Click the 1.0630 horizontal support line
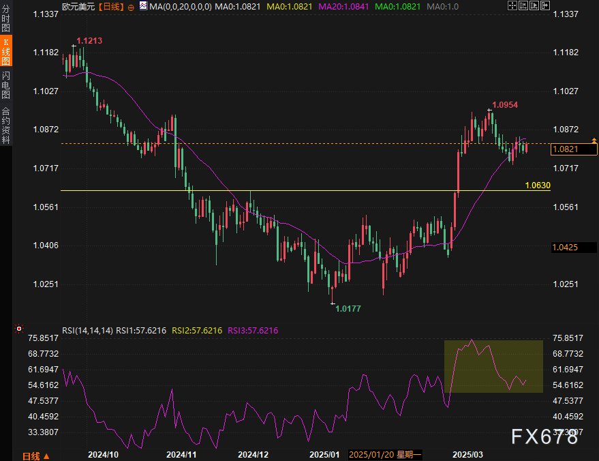This screenshot has width=599, height=461. 273,190
